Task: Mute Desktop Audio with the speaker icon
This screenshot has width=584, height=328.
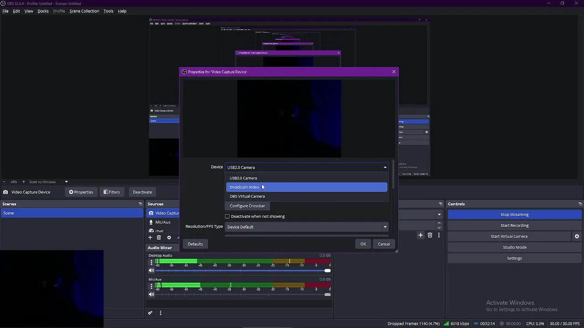Action: click(x=151, y=271)
